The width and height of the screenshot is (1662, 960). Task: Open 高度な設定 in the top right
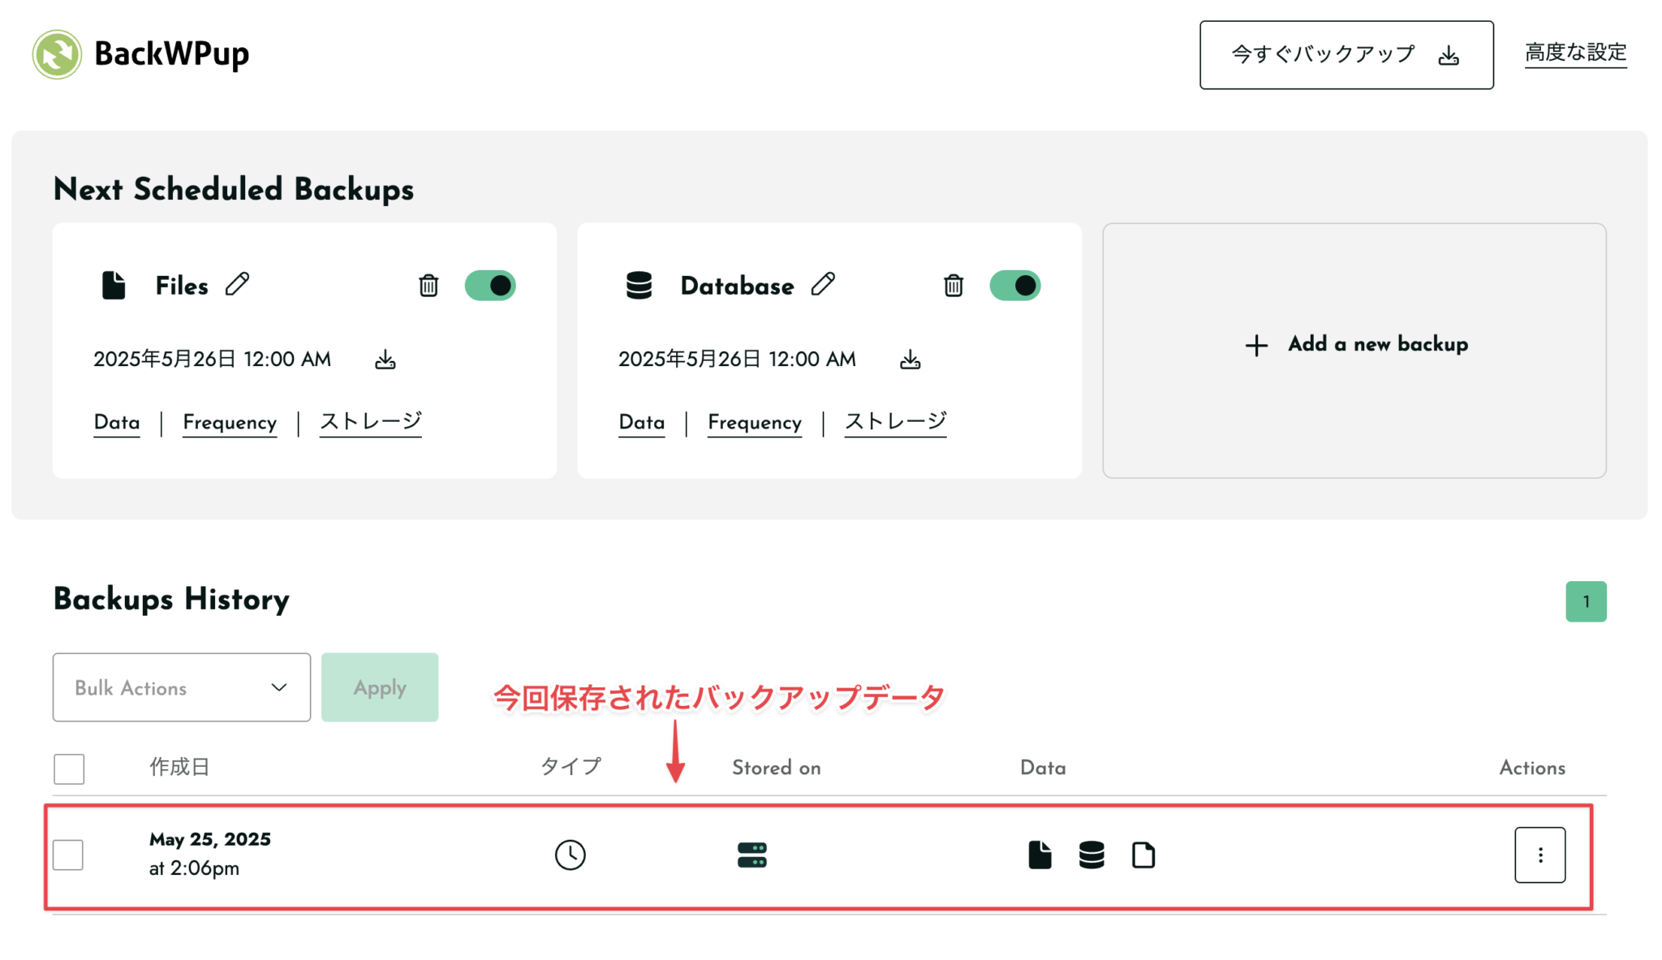[x=1575, y=54]
